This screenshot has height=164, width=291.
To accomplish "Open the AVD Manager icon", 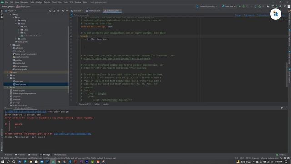I will click(x=276, y=6).
